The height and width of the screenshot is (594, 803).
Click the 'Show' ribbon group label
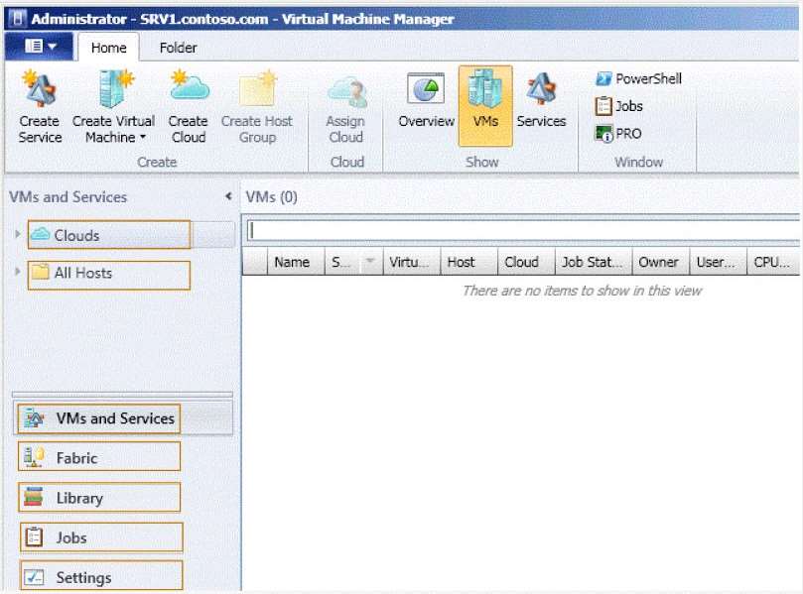click(x=482, y=163)
